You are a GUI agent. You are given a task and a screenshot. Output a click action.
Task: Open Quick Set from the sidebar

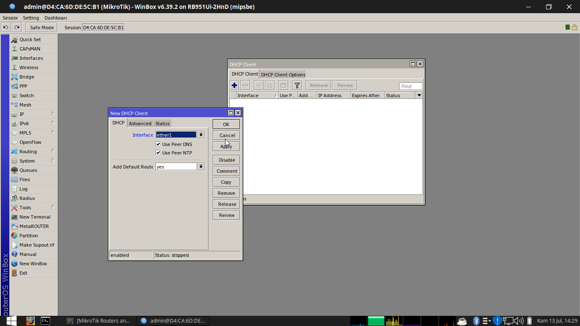tap(34, 39)
